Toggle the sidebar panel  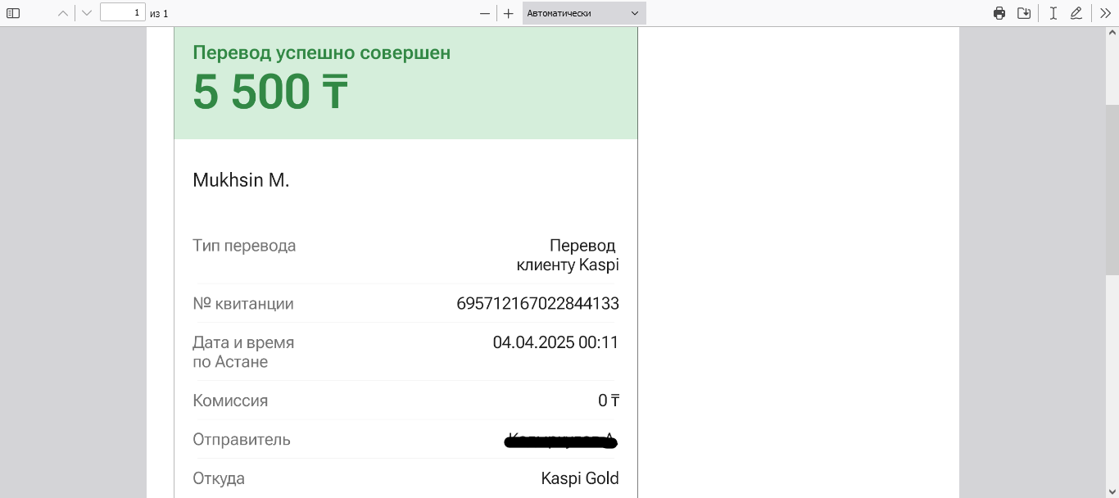coord(13,13)
